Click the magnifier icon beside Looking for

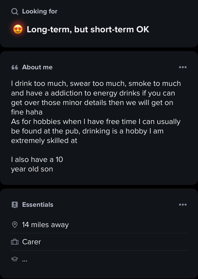(x=14, y=12)
